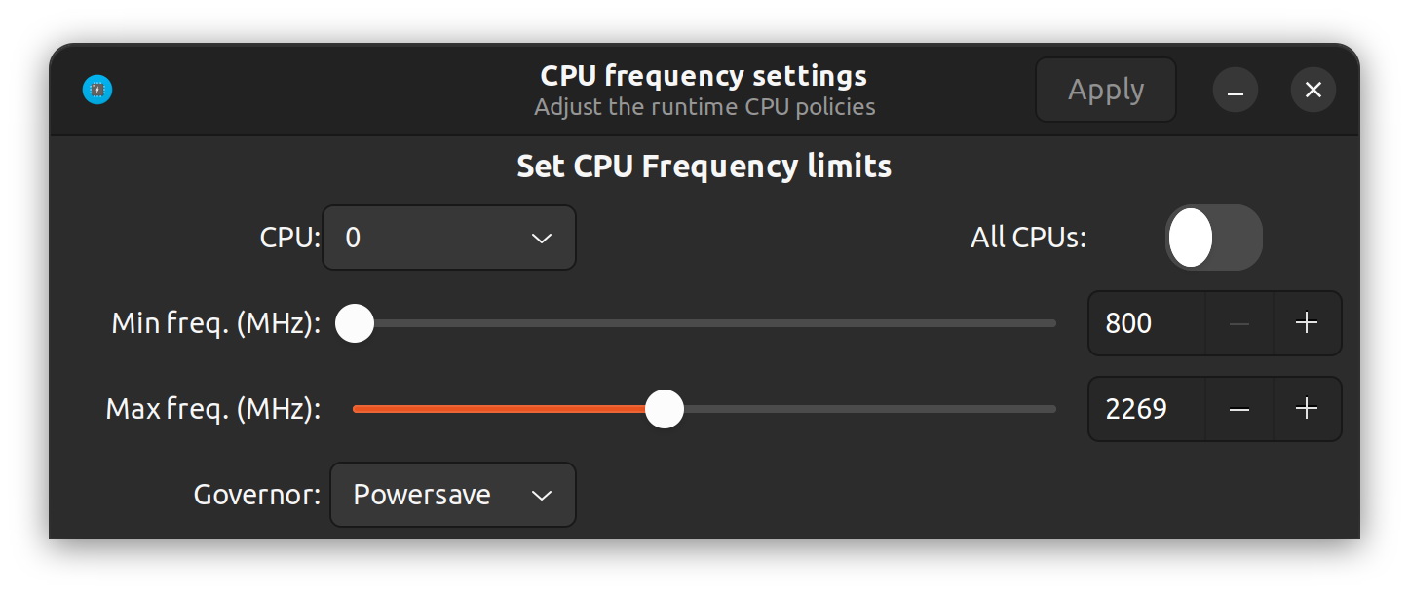1409x594 pixels.
Task: Increase Max freq. with its plus icon
Action: coord(1307,409)
